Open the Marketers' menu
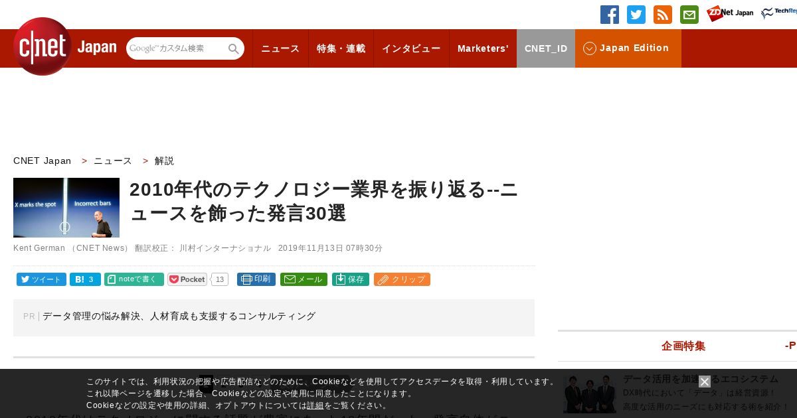797x418 pixels. click(483, 48)
